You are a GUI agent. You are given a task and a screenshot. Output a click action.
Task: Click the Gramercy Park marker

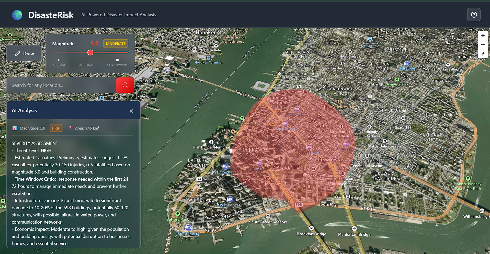pos(397,79)
